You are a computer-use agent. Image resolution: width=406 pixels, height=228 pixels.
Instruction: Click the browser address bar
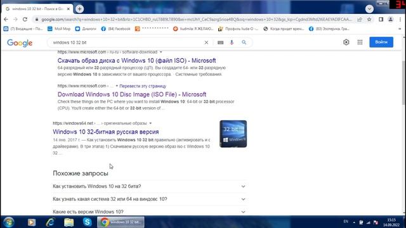pos(197,20)
